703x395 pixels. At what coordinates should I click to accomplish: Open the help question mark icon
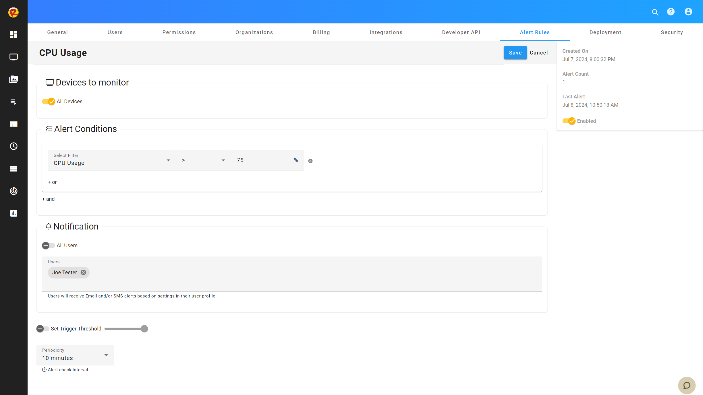tap(671, 12)
